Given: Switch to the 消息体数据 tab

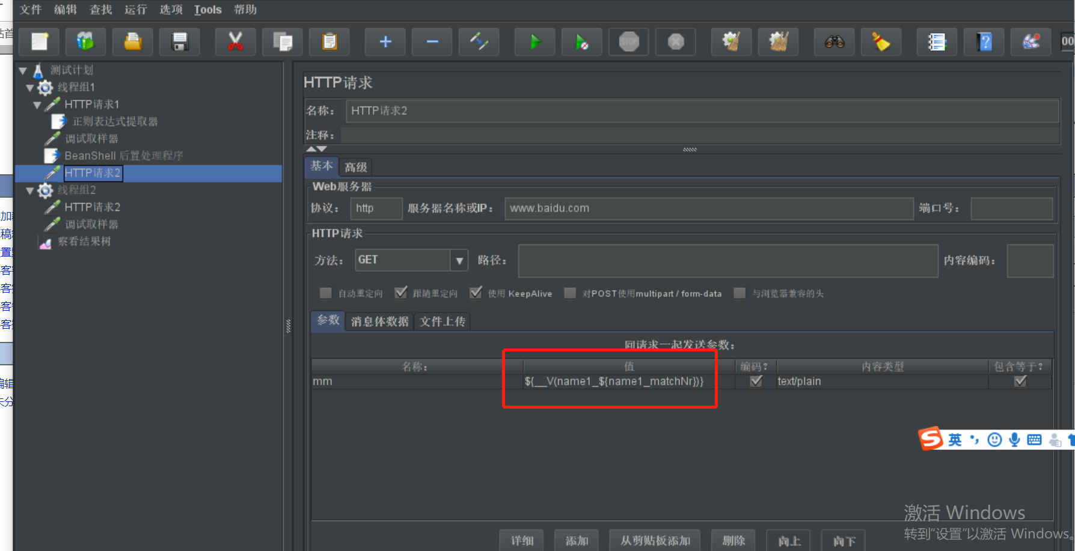Looking at the screenshot, I should [380, 321].
